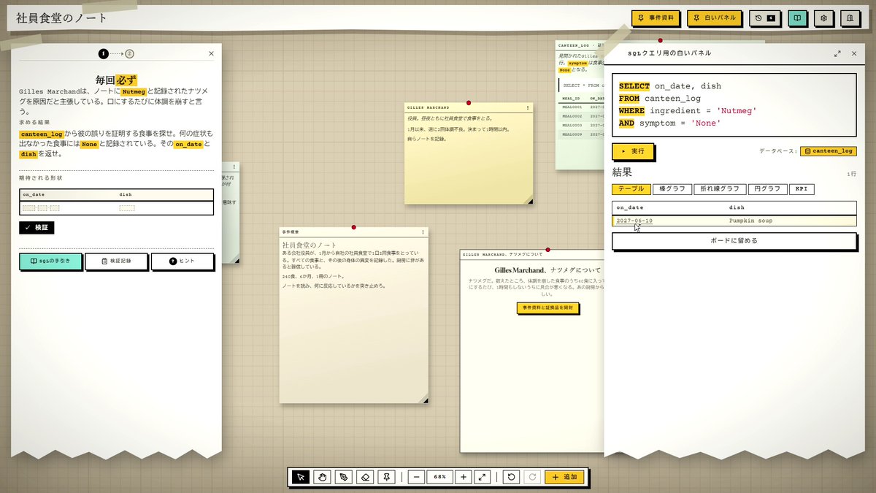The width and height of the screenshot is (876, 493).
Task: Pin results with ボードに留める button
Action: [x=734, y=241]
